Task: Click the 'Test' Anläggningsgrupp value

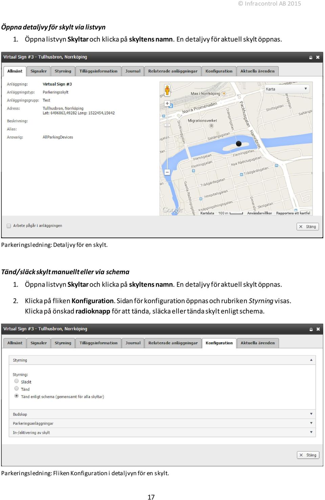Action: (x=46, y=100)
